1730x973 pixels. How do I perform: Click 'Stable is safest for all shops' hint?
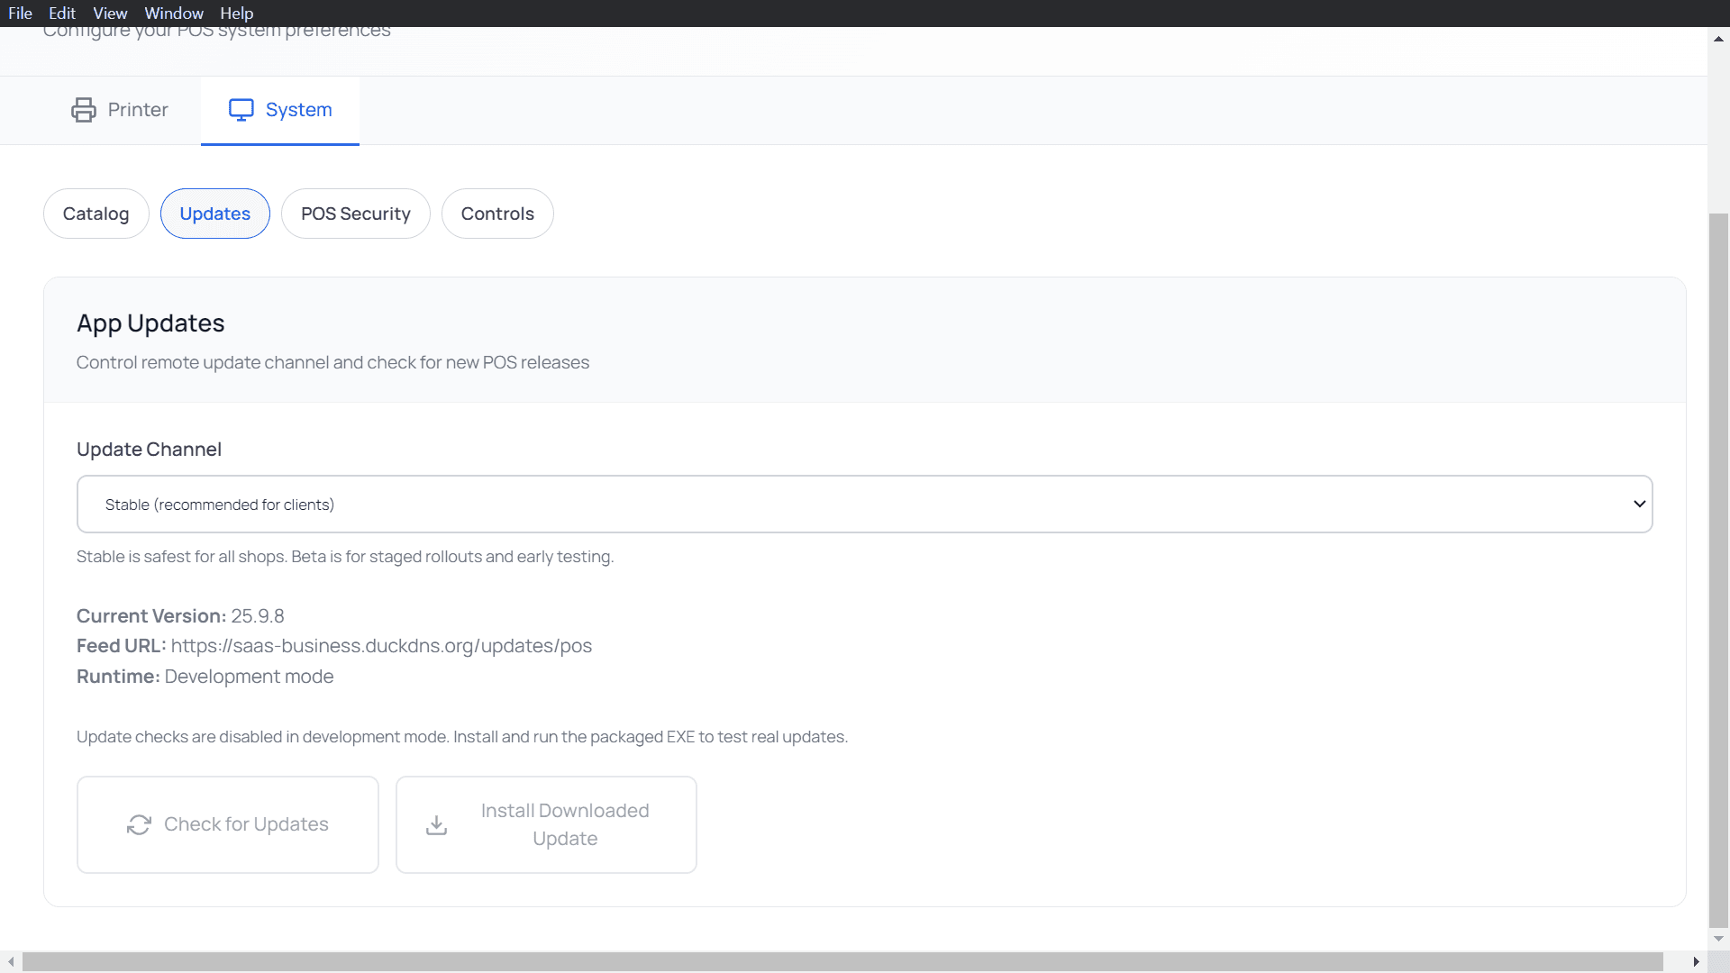345,557
